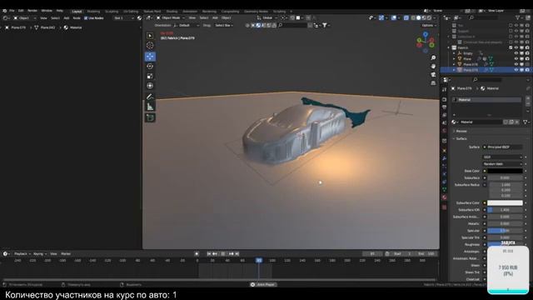
Task: Activate the Scale tool
Action: [150, 76]
